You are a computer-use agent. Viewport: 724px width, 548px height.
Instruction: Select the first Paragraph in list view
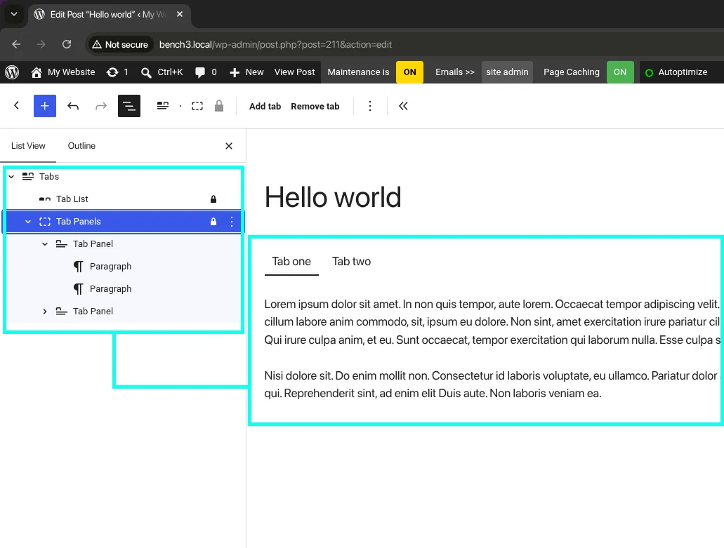(x=124, y=266)
